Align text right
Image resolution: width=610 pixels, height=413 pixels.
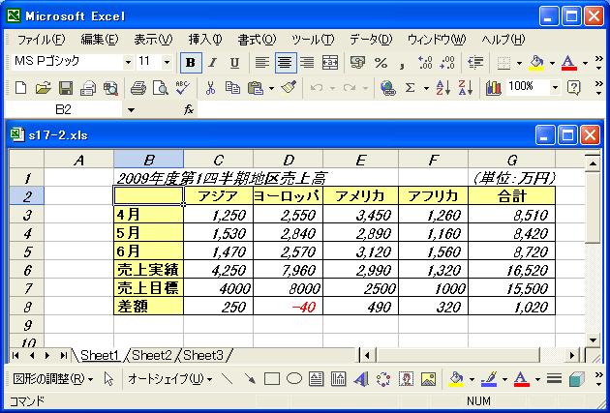click(x=307, y=63)
